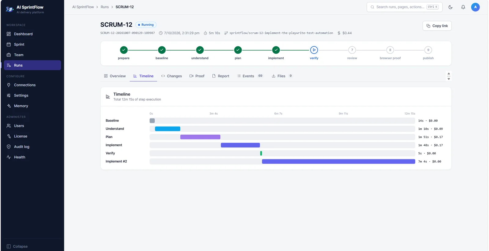Image resolution: width=489 pixels, height=251 pixels.
Task: Open the Changes tab
Action: 171,76
